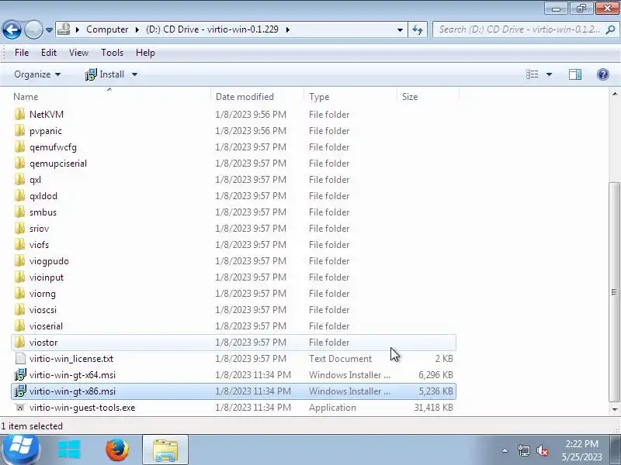This screenshot has height=465, width=621.
Task: Click the Text Document type cell
Action: pyautogui.click(x=340, y=358)
